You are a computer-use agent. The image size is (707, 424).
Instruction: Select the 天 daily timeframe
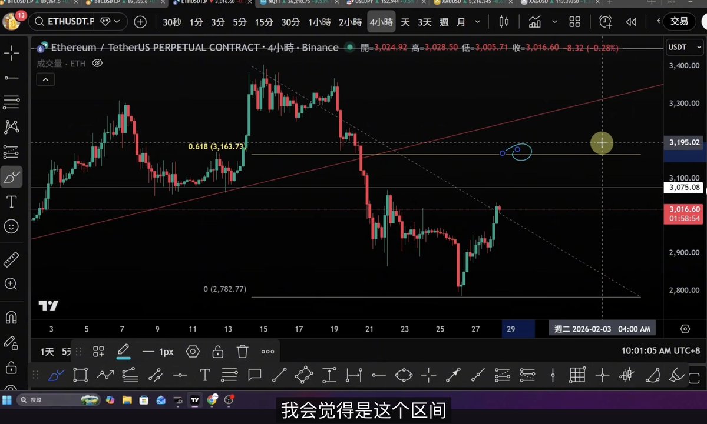tap(405, 22)
